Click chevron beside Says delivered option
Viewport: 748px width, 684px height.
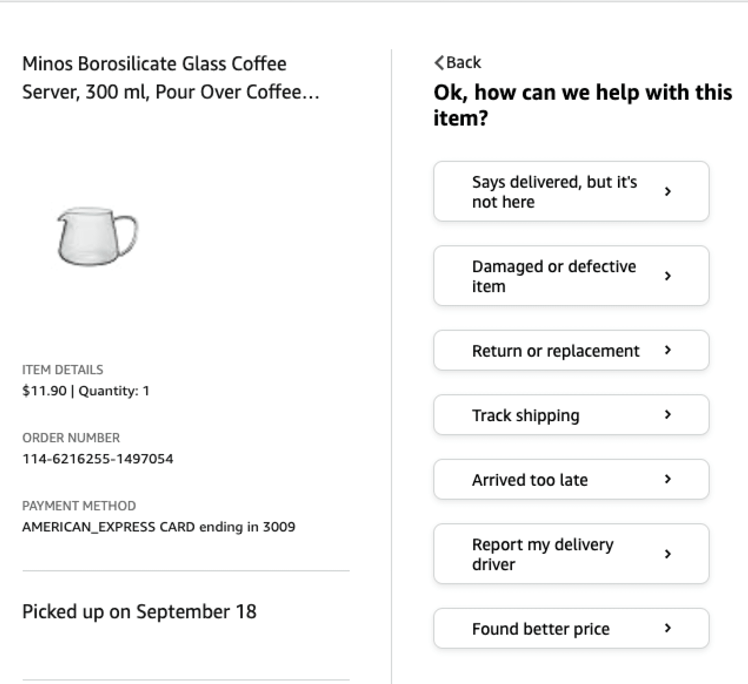[668, 191]
